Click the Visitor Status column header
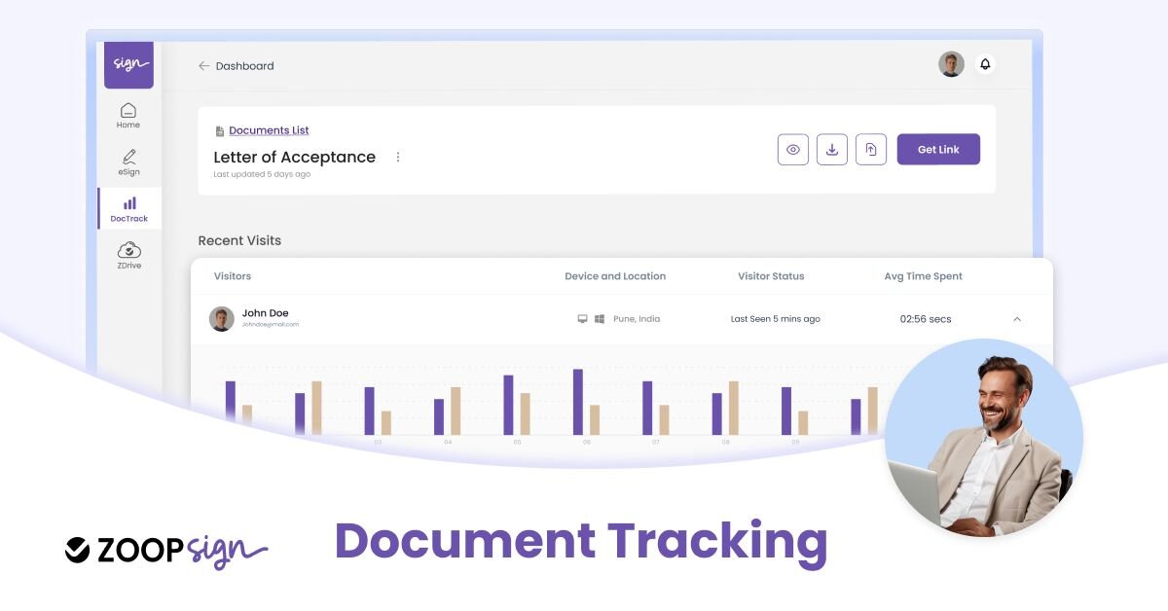 771,276
